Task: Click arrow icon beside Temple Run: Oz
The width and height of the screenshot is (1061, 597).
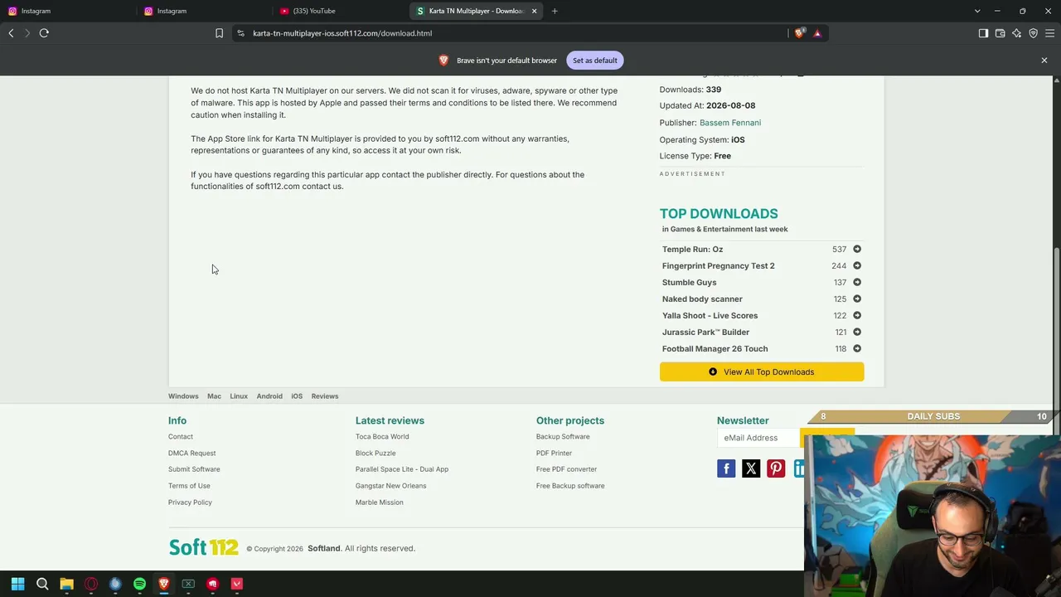Action: pos(857,249)
